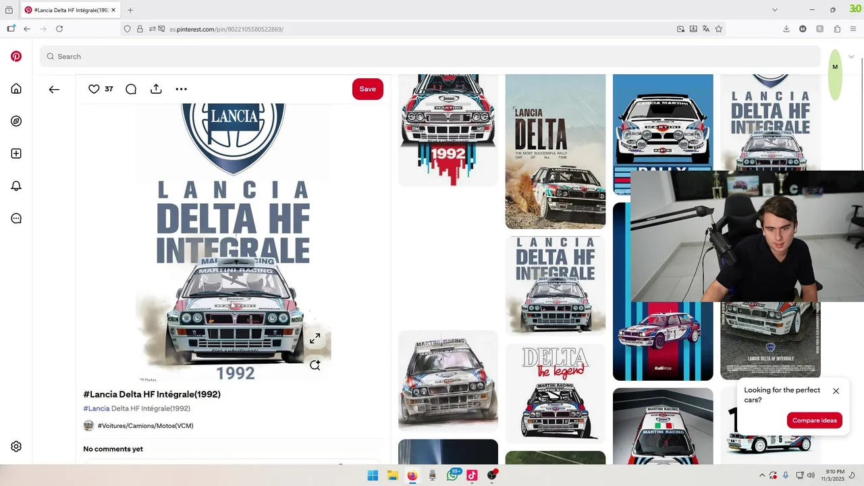List all tabs with the chevron
The width and height of the screenshot is (864, 486).
click(775, 10)
